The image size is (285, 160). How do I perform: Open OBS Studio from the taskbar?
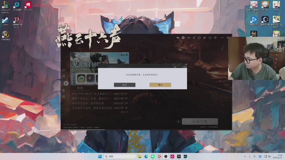click(x=166, y=156)
